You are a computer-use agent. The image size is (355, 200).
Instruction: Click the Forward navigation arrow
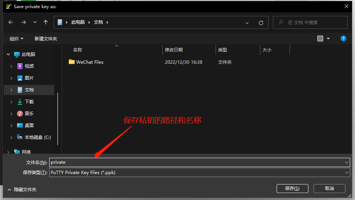pyautogui.click(x=23, y=22)
